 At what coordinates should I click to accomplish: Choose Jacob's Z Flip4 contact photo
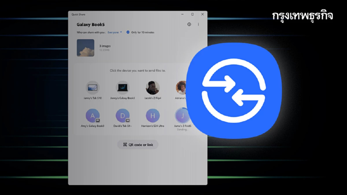point(152,88)
